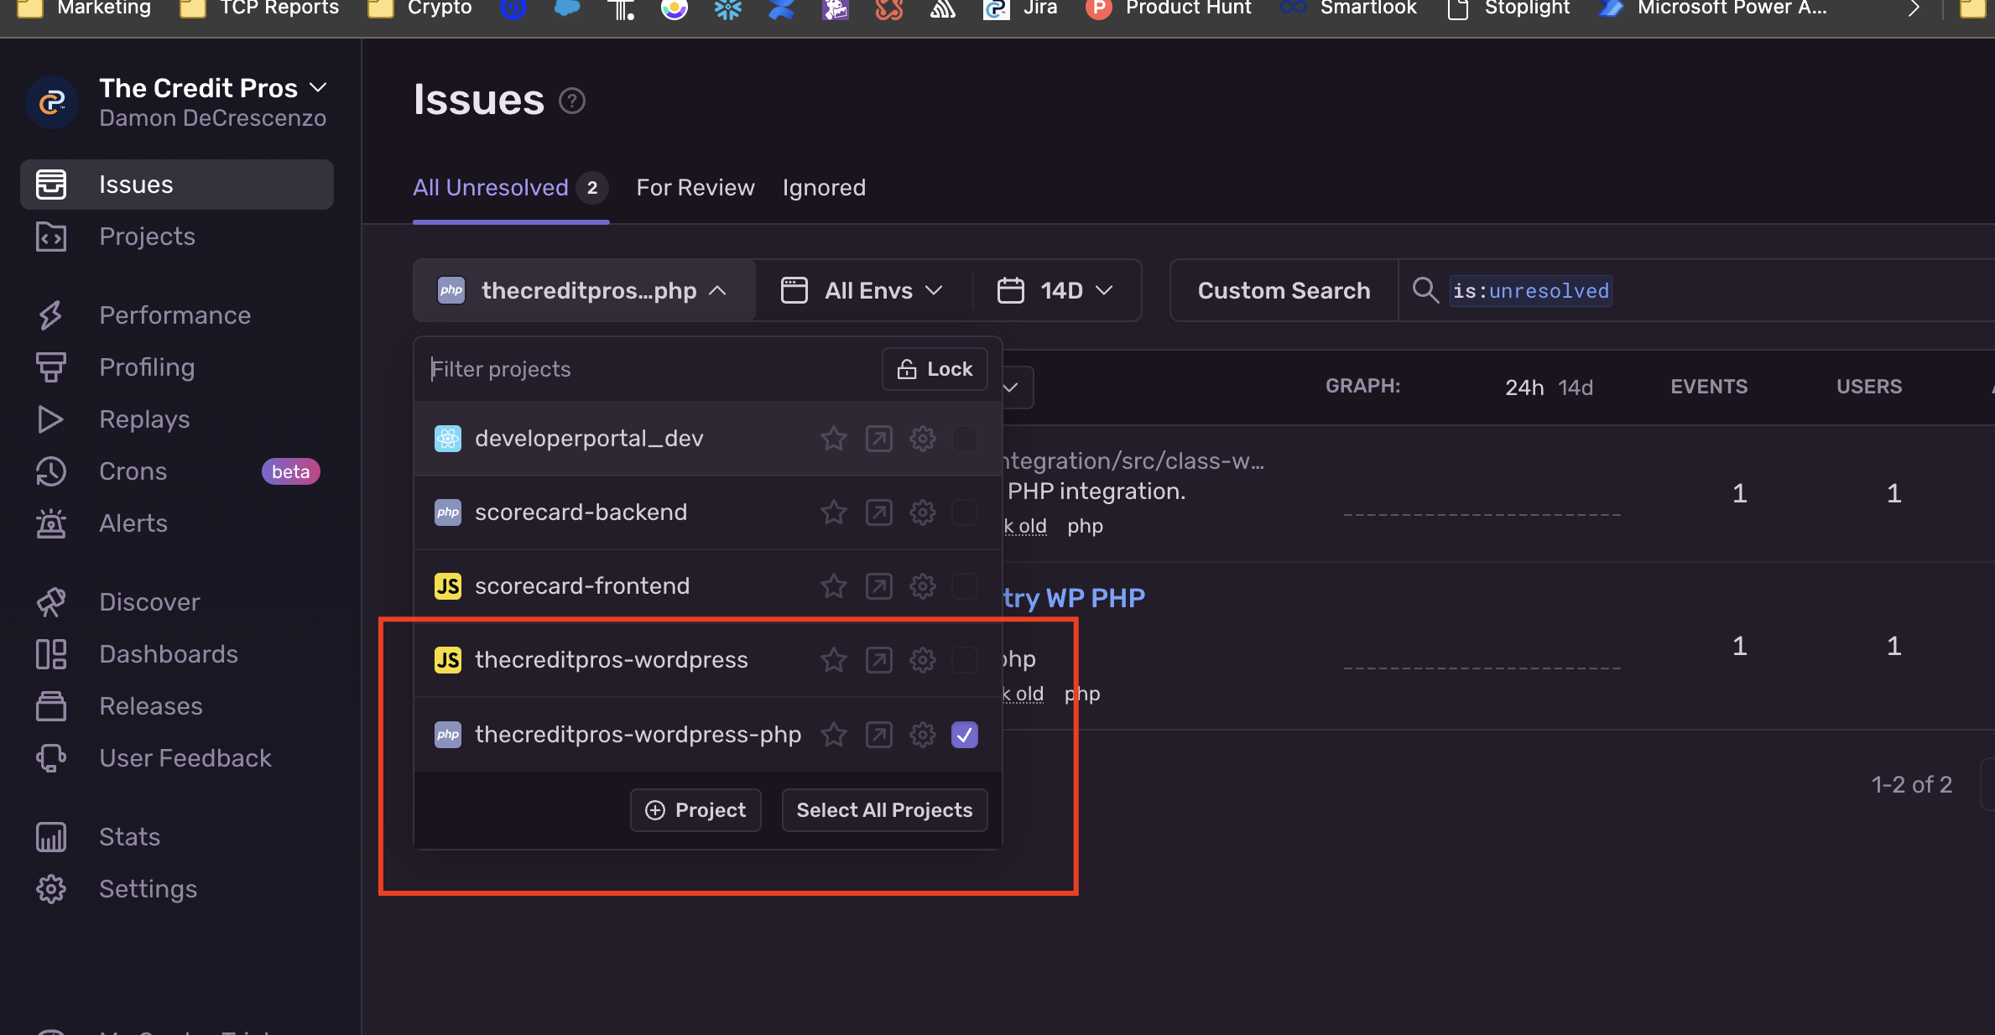
Task: Go to Discover in sidebar
Action: pos(177,602)
